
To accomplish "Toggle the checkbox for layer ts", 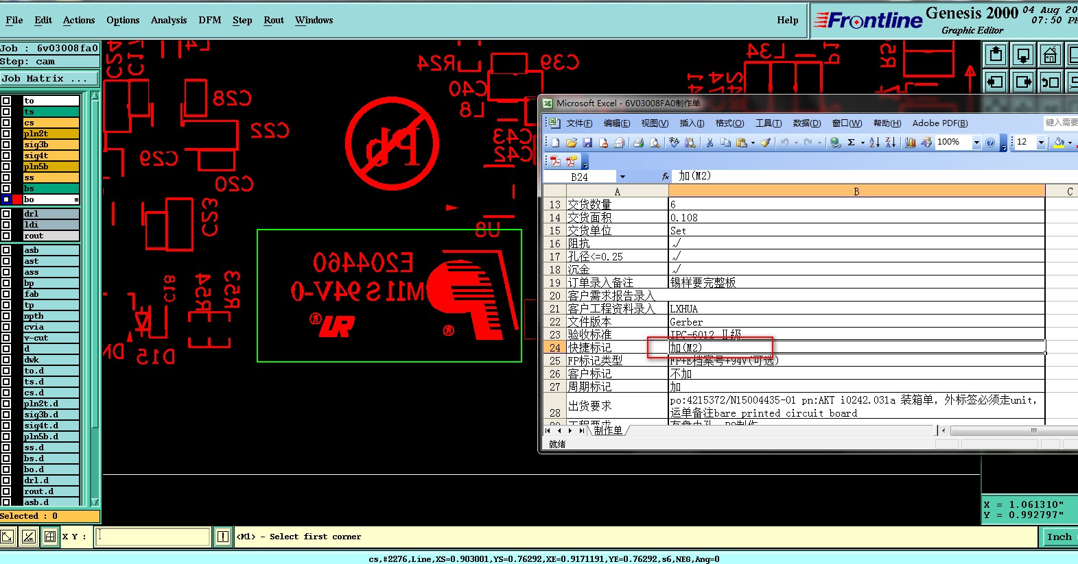I will 6,112.
